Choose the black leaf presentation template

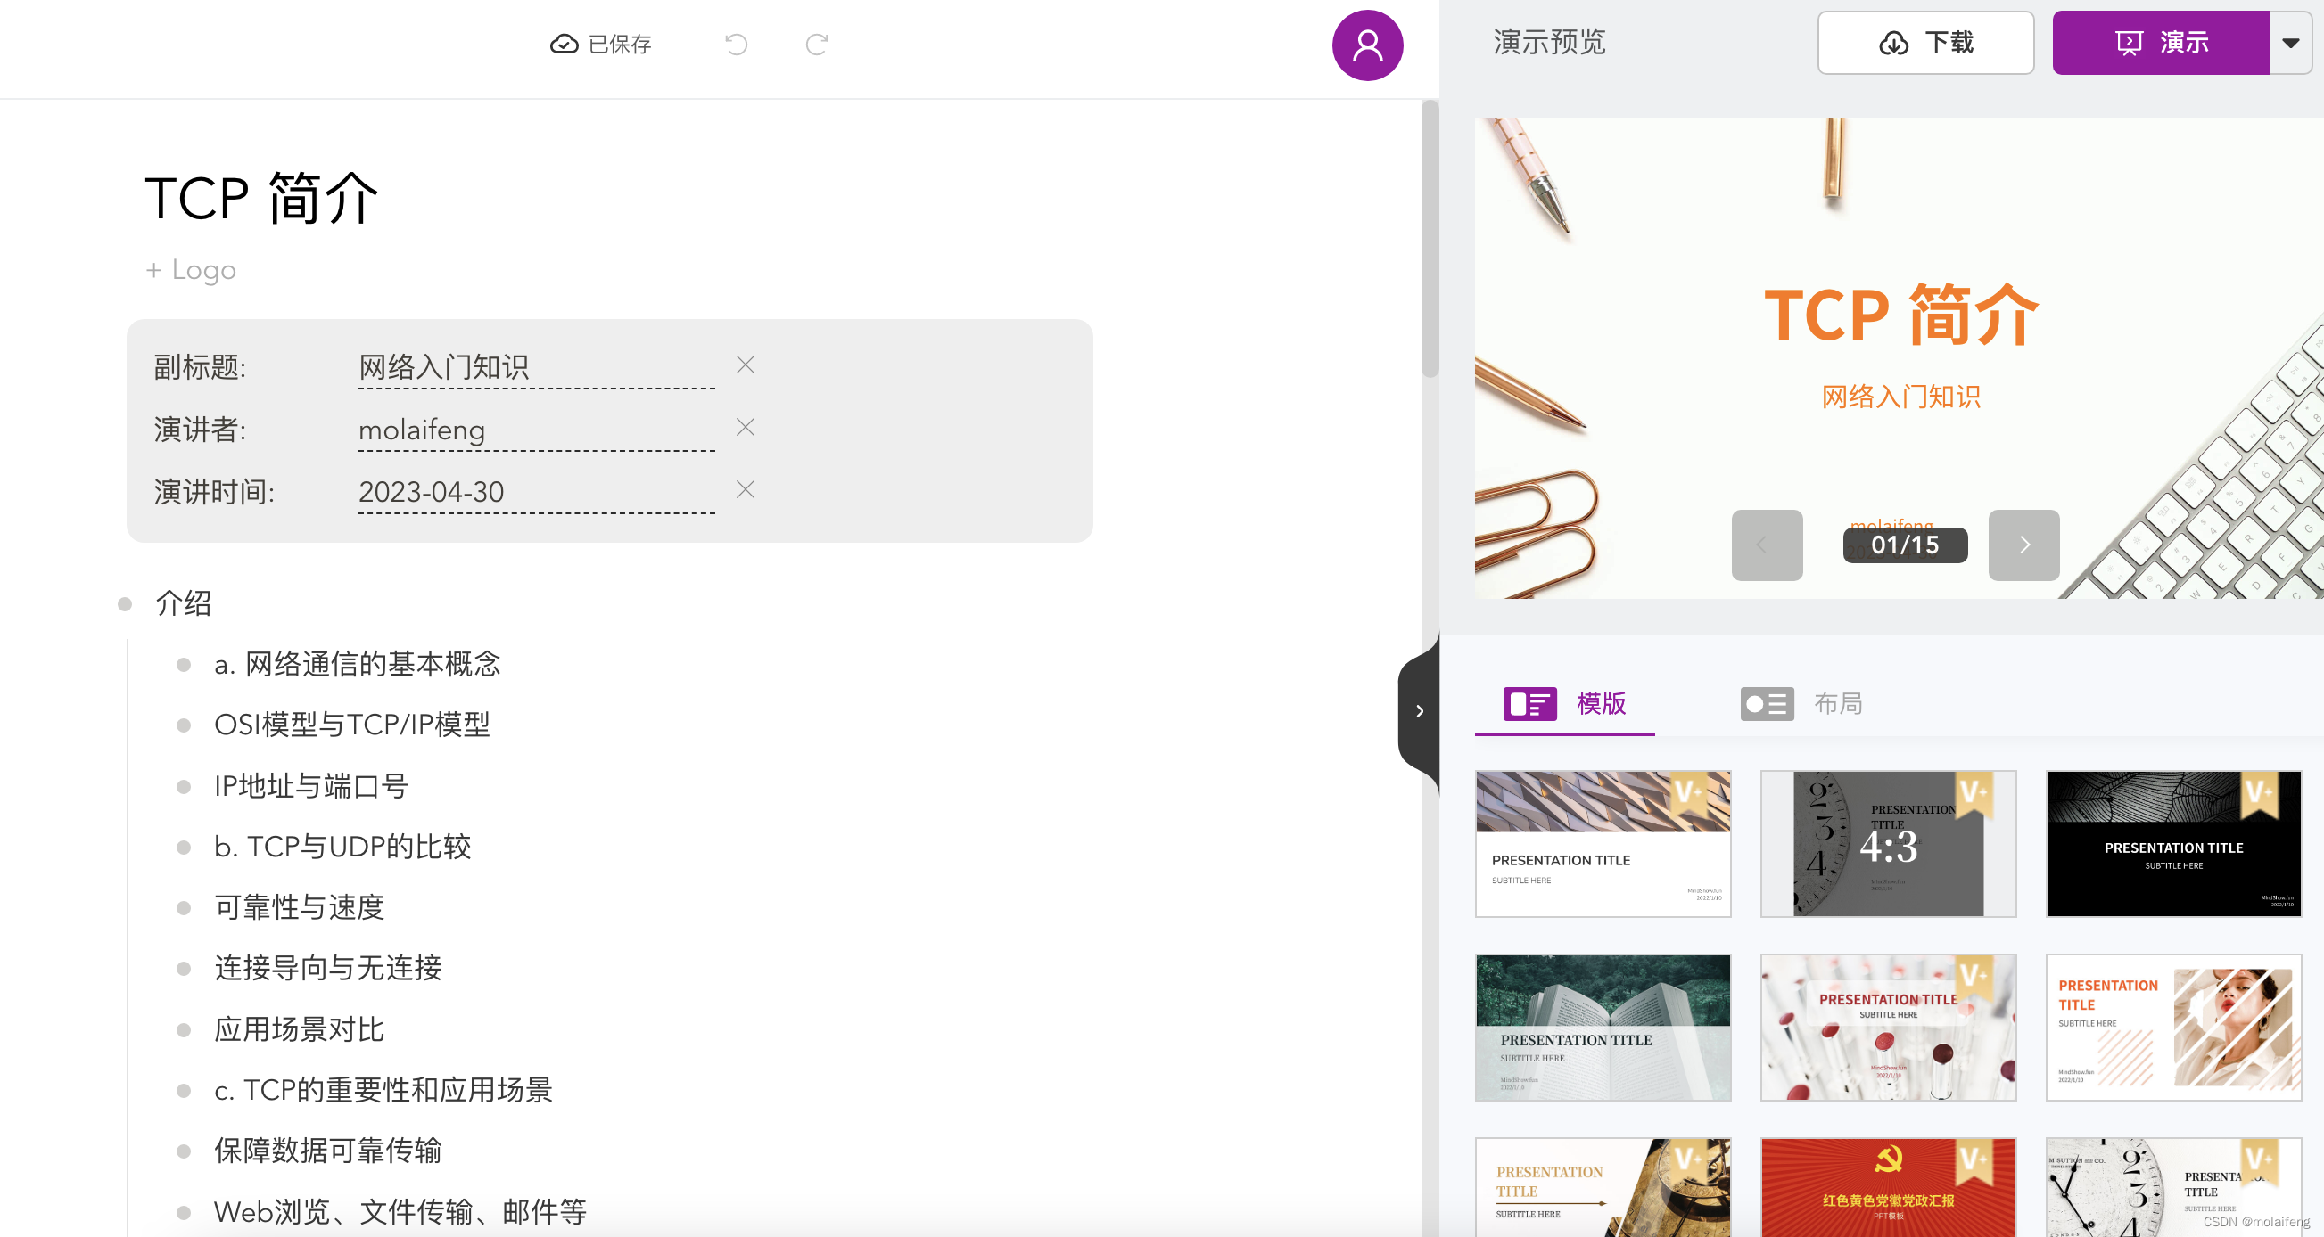pyautogui.click(x=2172, y=843)
